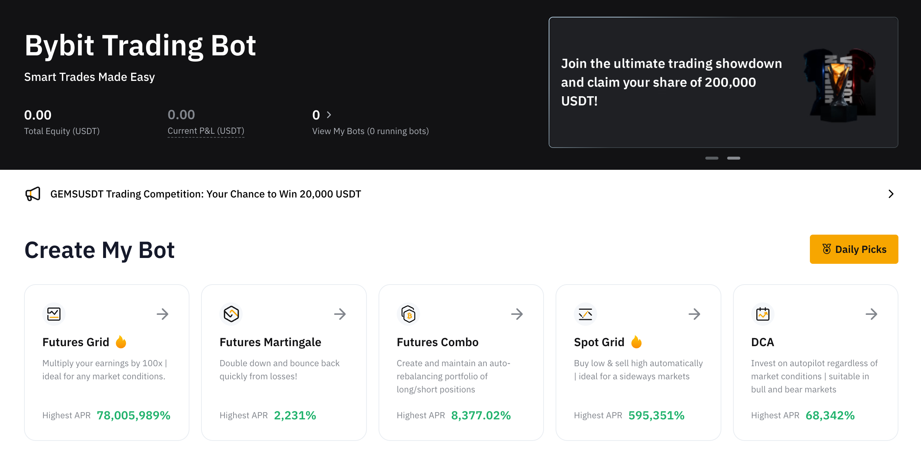Screen dimensions: 921x454
Task: Click the Futures Grid chart icon
Action: click(54, 314)
